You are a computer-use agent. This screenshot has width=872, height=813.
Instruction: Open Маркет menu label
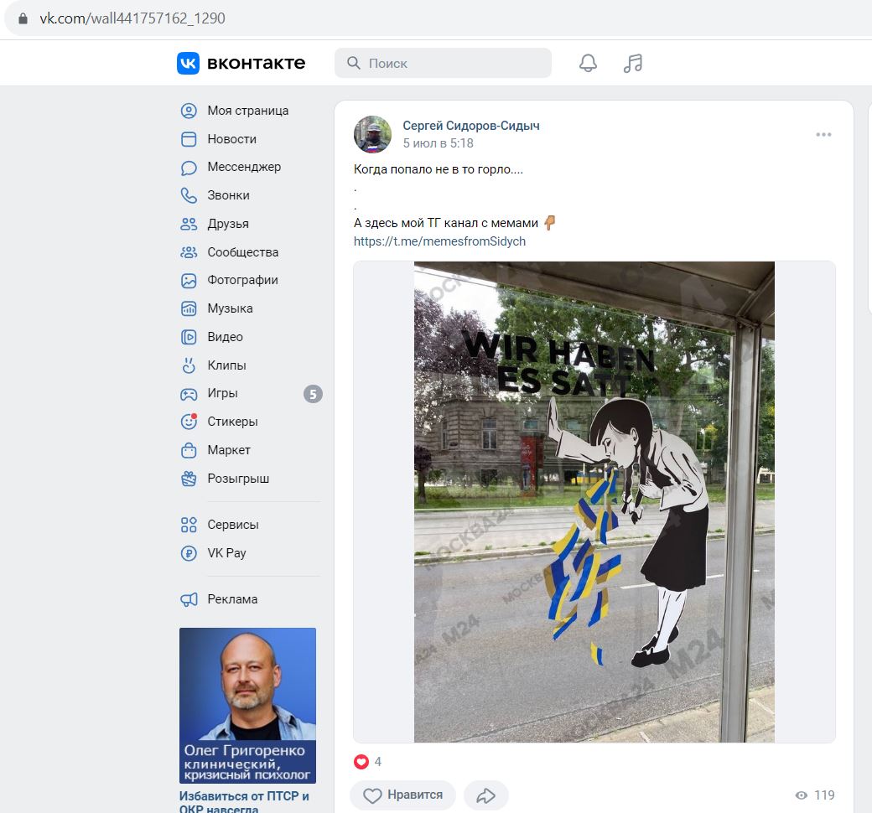click(x=229, y=450)
